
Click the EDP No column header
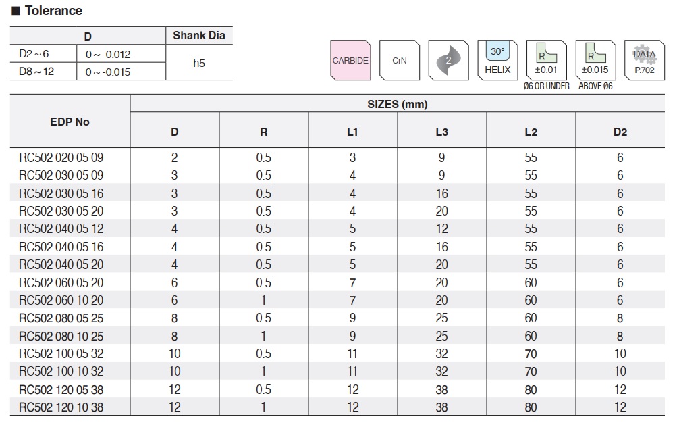[70, 122]
